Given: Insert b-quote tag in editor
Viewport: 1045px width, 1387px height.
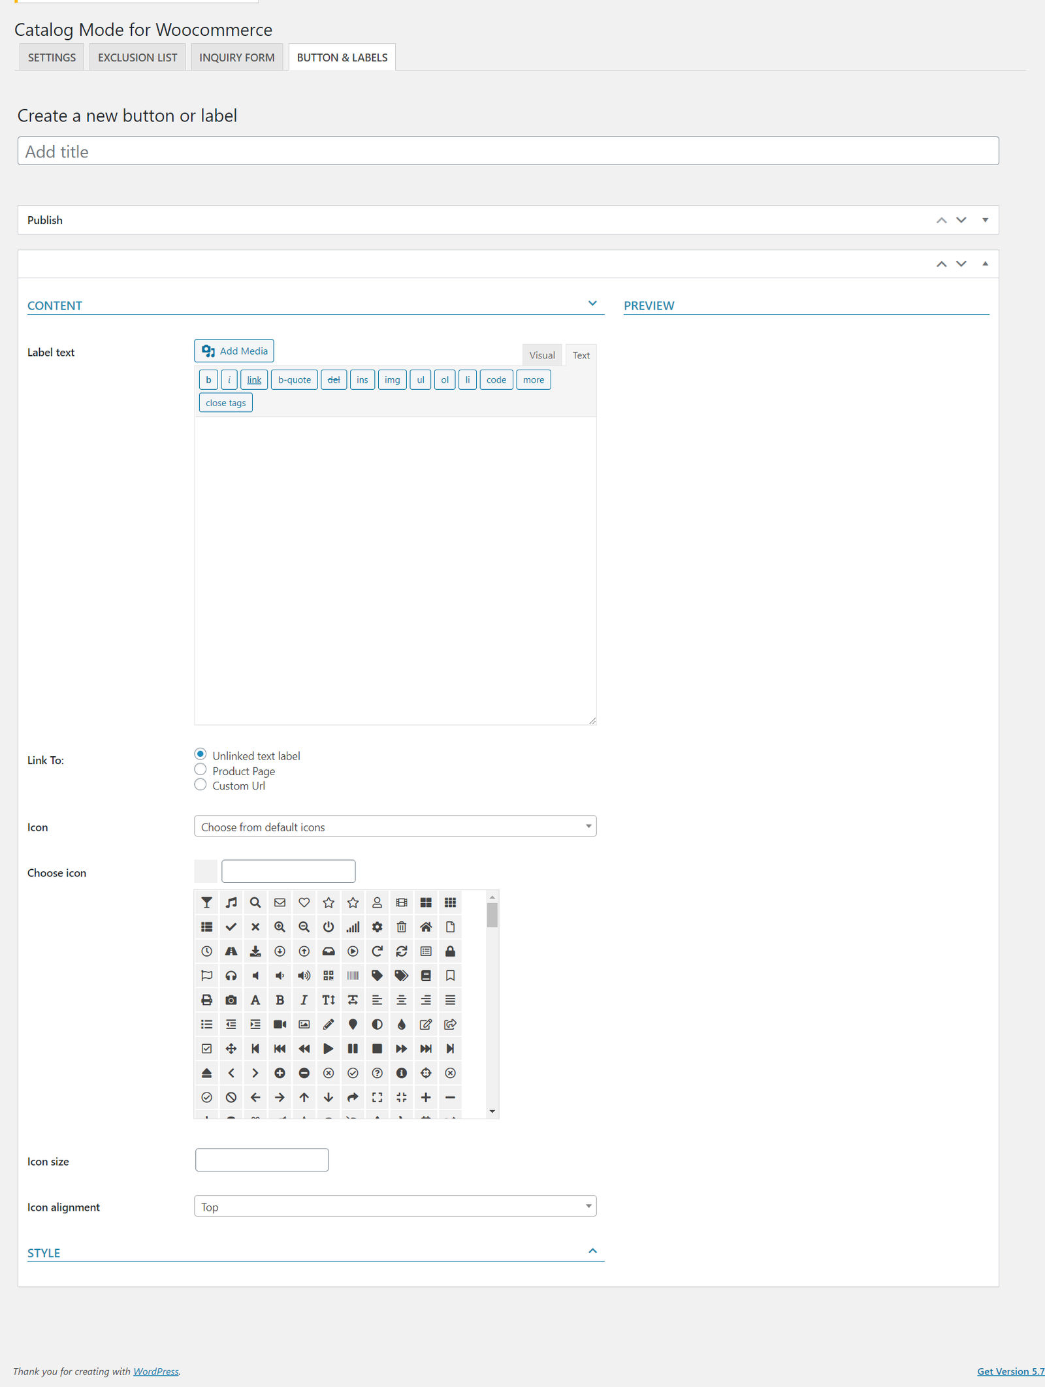Looking at the screenshot, I should 295,380.
